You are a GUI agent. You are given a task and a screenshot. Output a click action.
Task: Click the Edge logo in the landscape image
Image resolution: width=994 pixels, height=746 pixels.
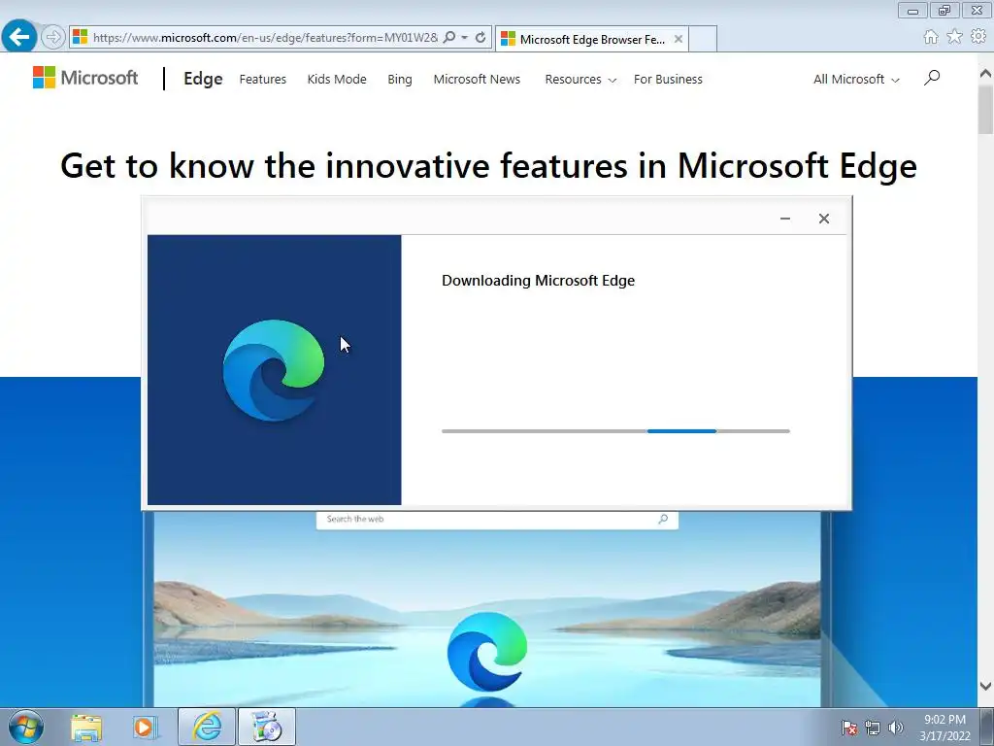point(487,651)
